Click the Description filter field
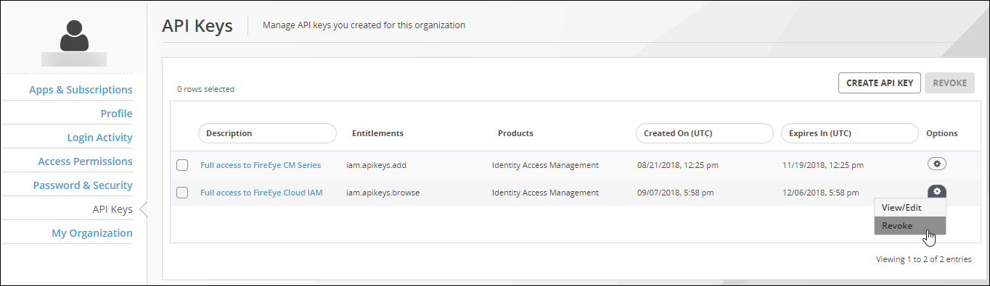Image resolution: width=990 pixels, height=286 pixels. (x=267, y=133)
